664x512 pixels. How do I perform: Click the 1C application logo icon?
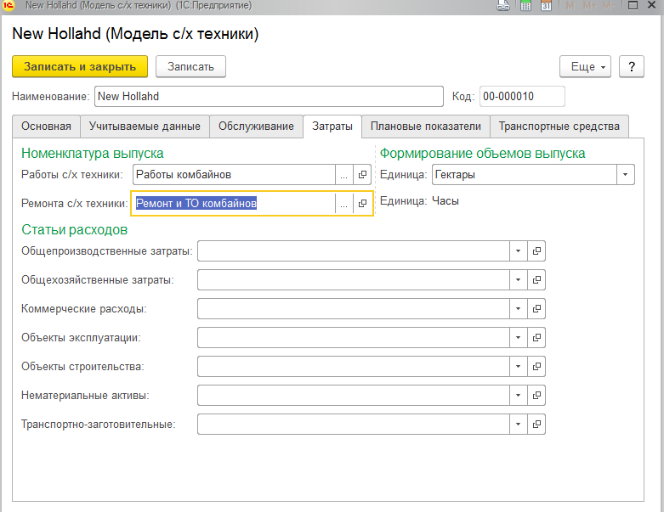(8, 5)
